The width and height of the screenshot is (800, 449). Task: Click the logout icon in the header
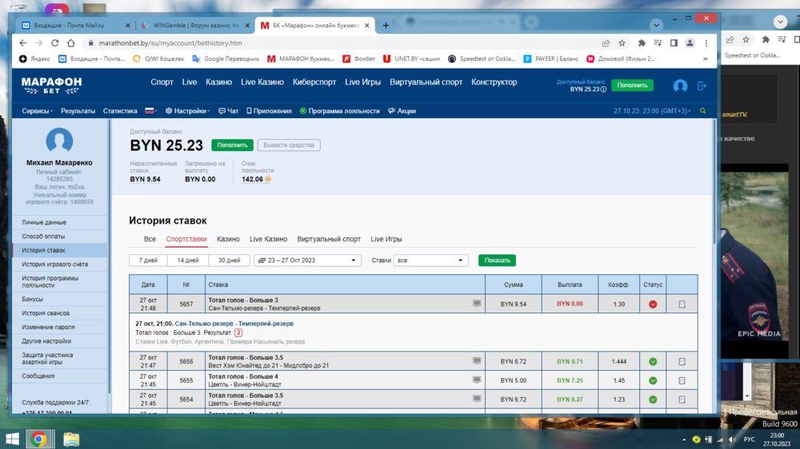pos(702,85)
